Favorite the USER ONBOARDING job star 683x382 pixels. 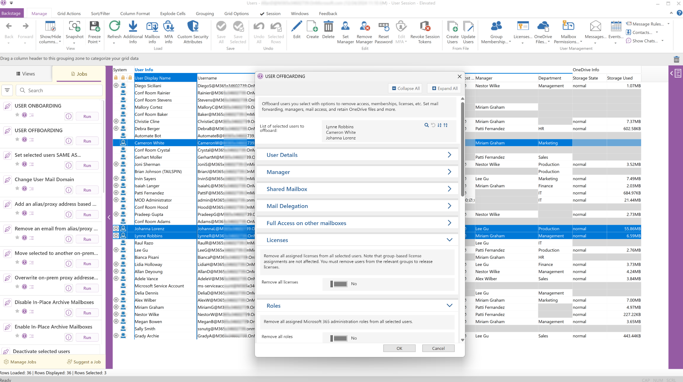(17, 115)
